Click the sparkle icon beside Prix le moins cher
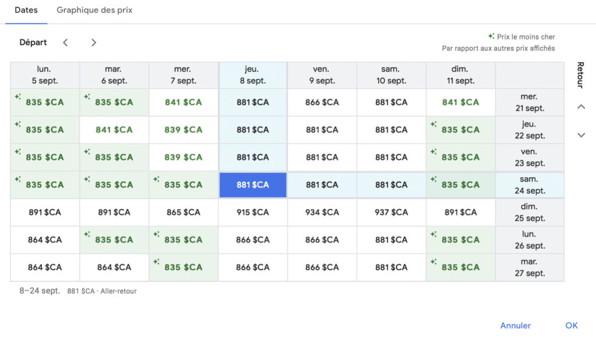The height and width of the screenshot is (337, 596). point(491,36)
